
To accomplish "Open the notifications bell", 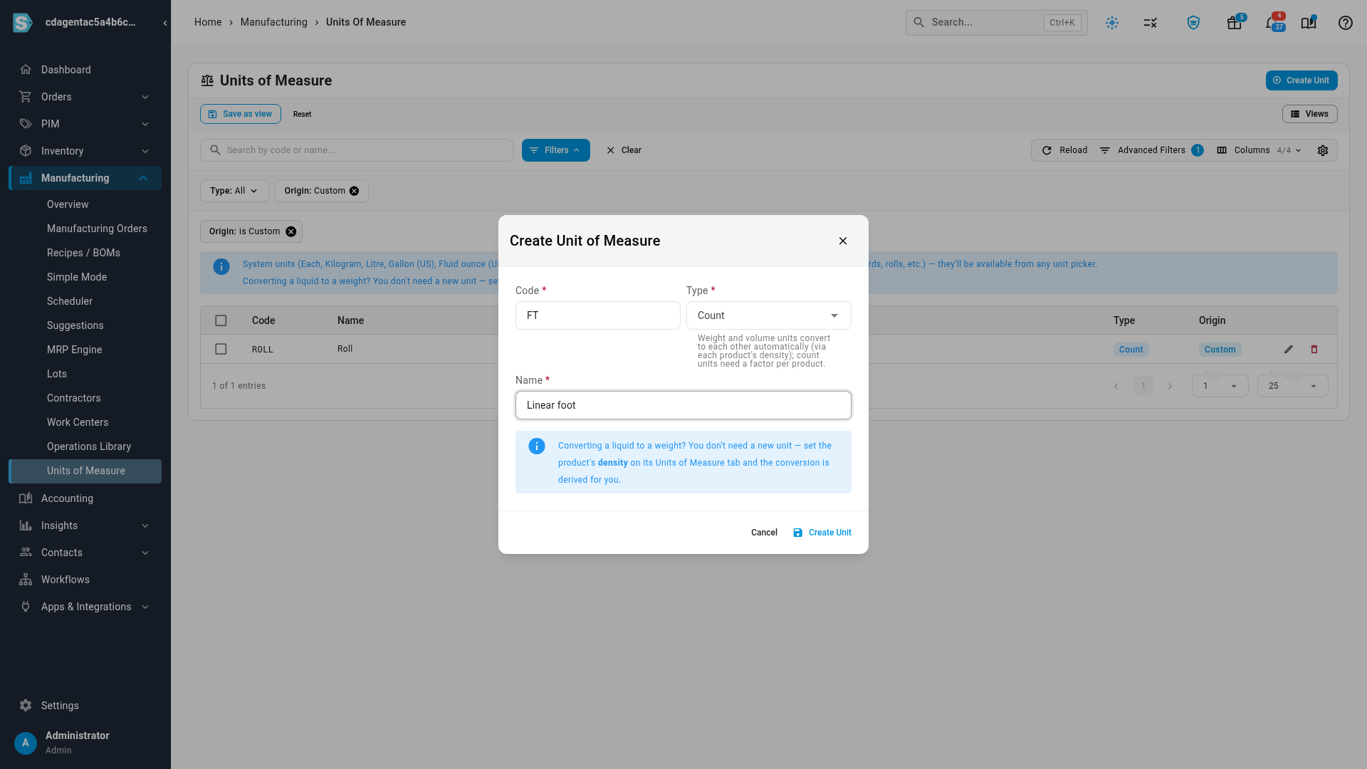I will pyautogui.click(x=1273, y=23).
